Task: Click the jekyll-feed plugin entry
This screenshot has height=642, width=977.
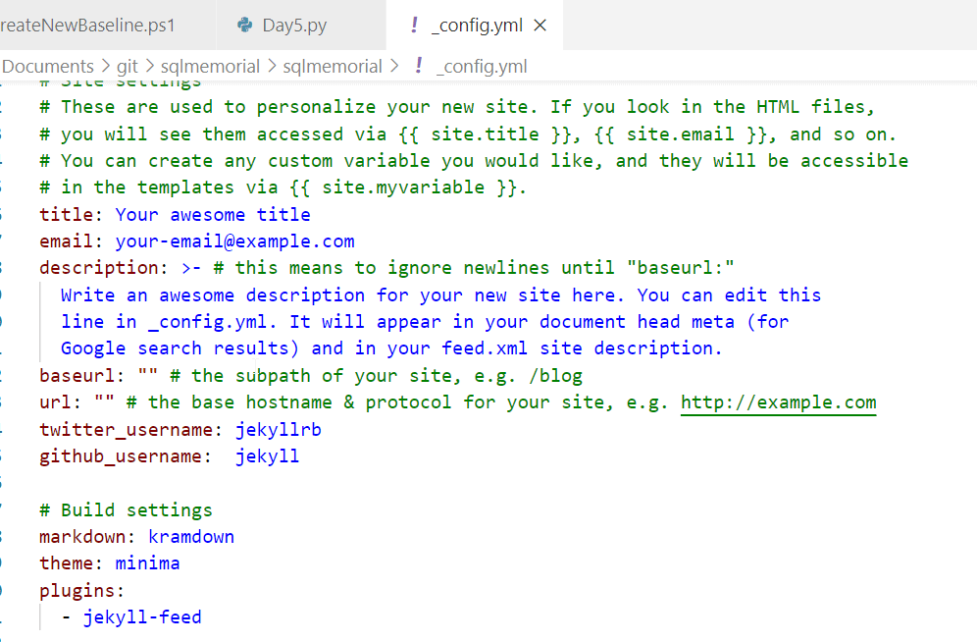Action: [142, 617]
